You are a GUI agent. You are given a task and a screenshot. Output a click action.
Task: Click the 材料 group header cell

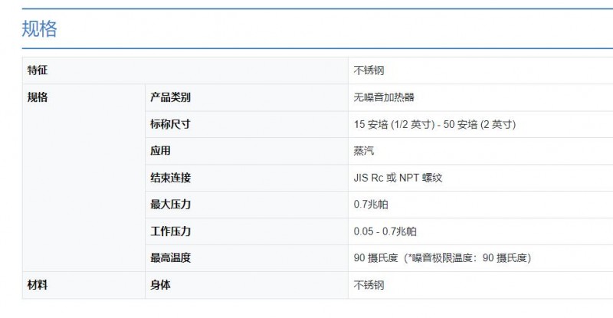coord(84,285)
